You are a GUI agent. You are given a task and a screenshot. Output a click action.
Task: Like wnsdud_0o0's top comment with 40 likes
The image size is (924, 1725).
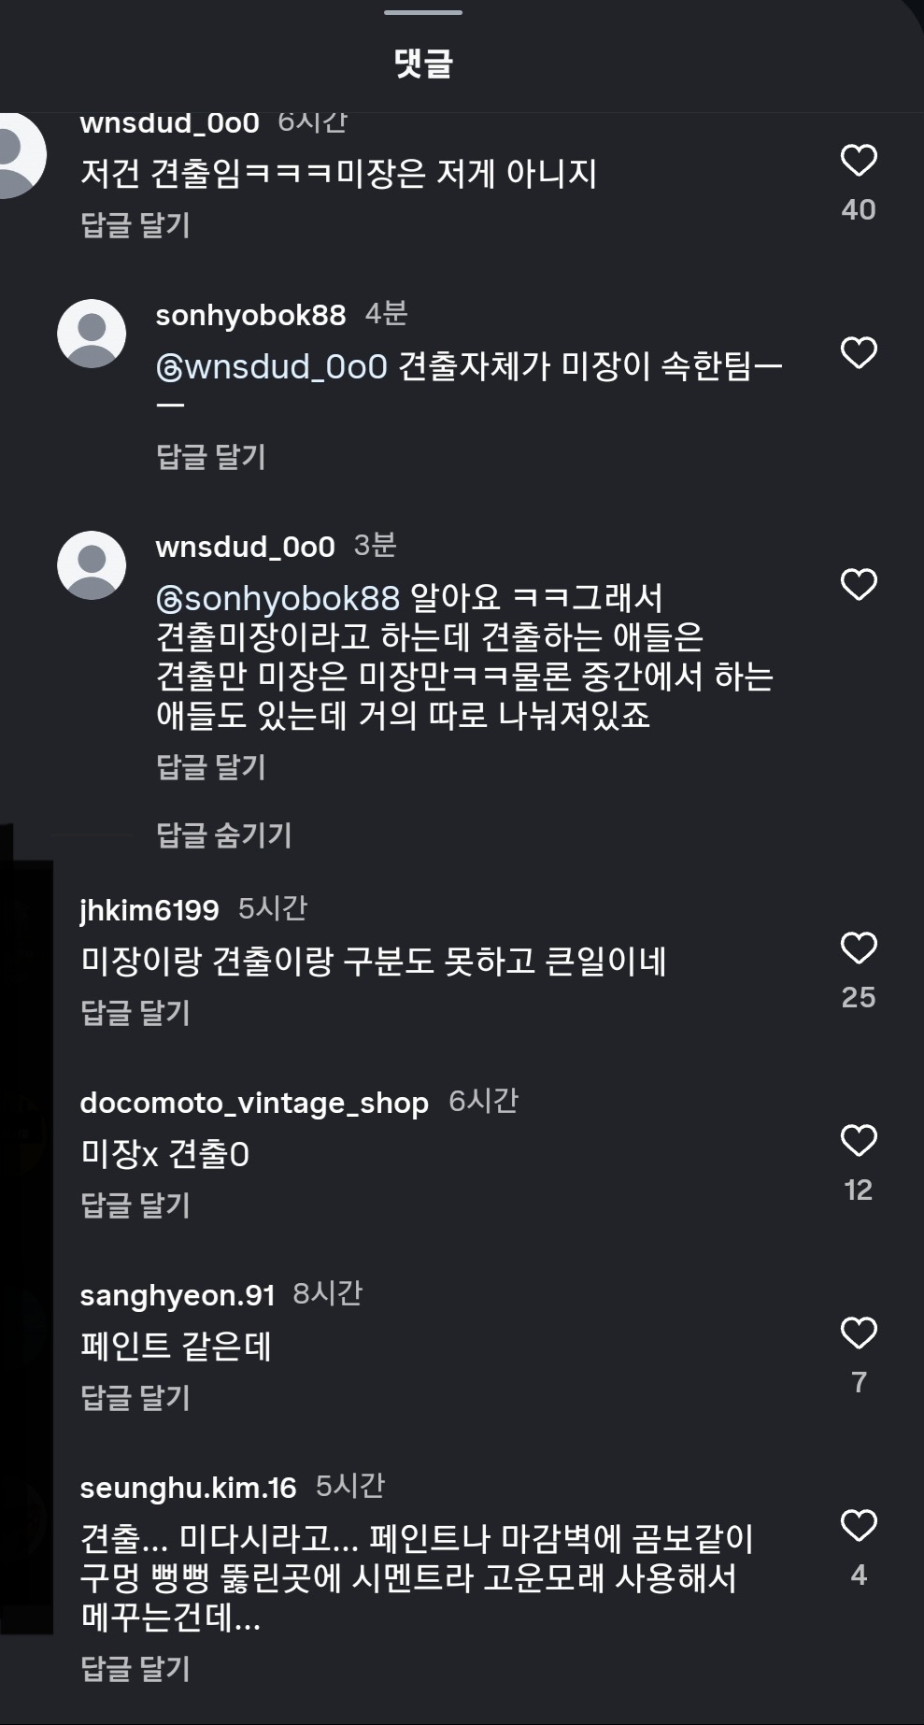[859, 161]
